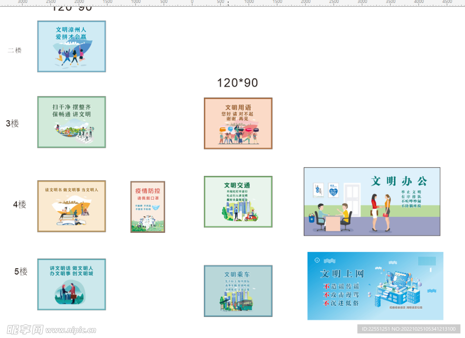Click the ID number watermark text
Image resolution: width=465 pixels, height=338 pixels.
tap(409, 329)
